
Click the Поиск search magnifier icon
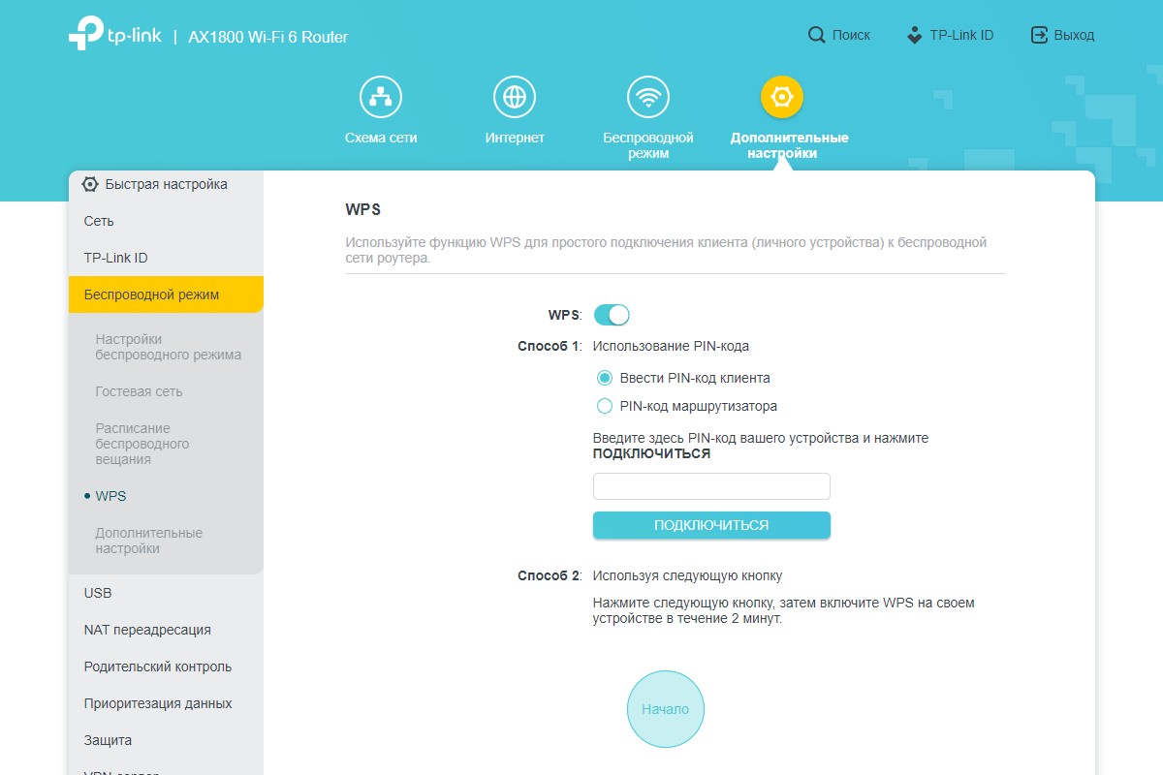point(817,35)
